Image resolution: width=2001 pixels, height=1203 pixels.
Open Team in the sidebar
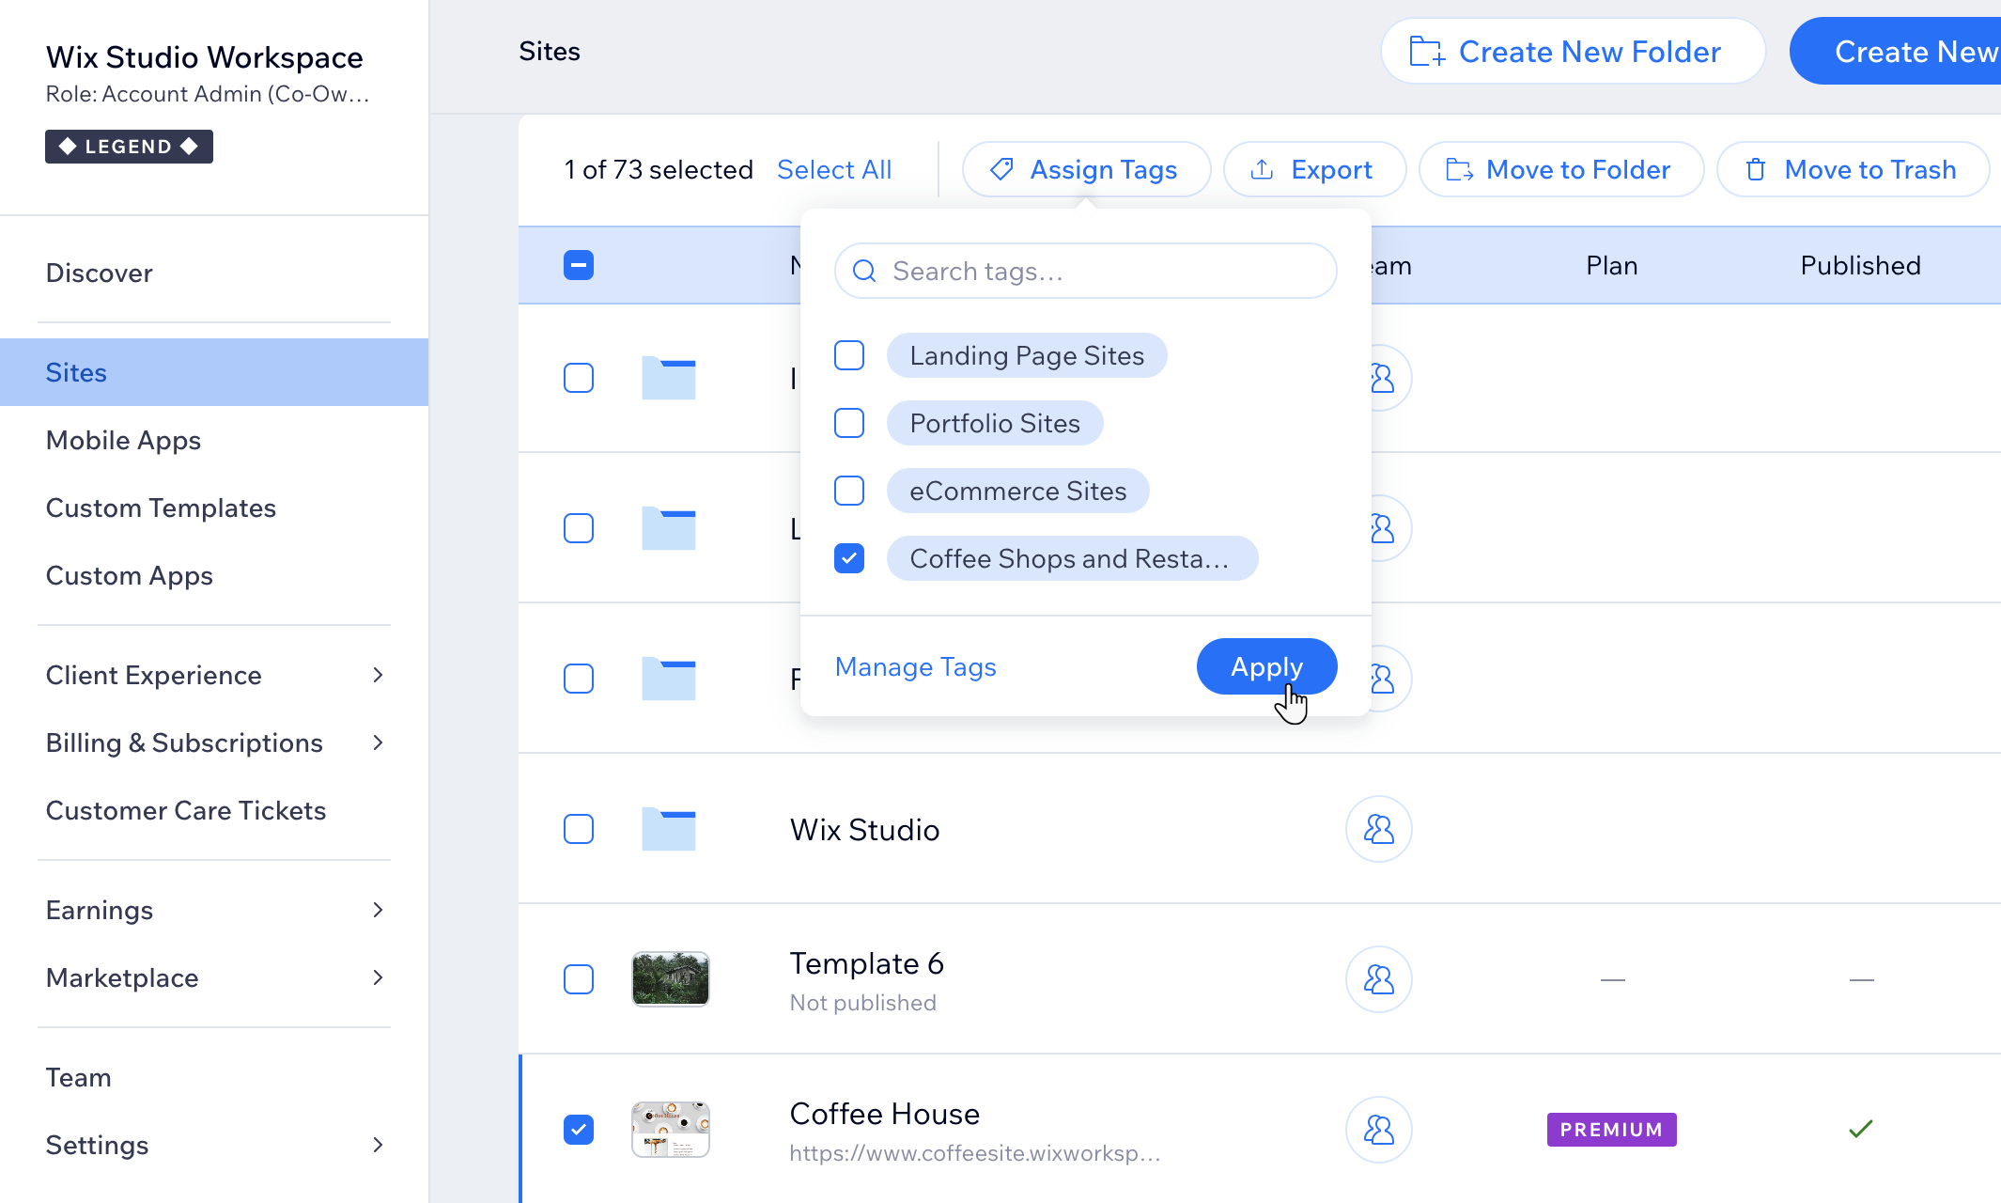point(78,1077)
